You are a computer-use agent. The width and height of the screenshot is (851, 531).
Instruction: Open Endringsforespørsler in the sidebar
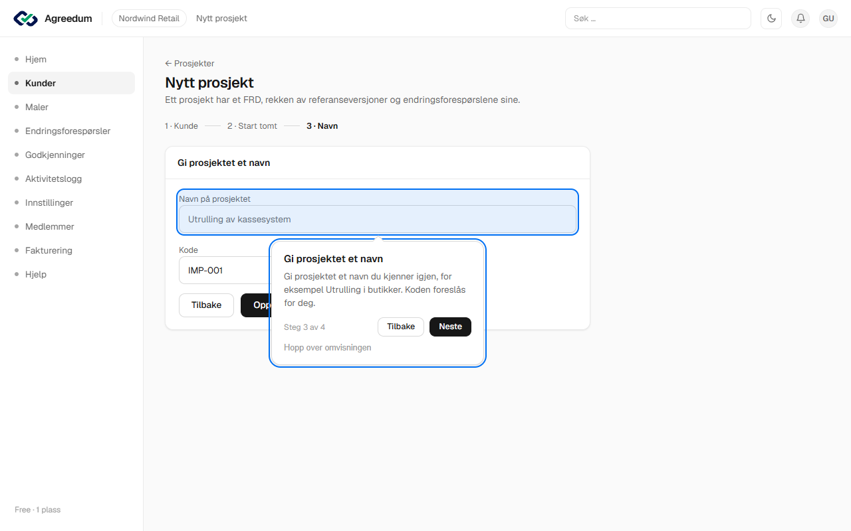tap(71, 131)
